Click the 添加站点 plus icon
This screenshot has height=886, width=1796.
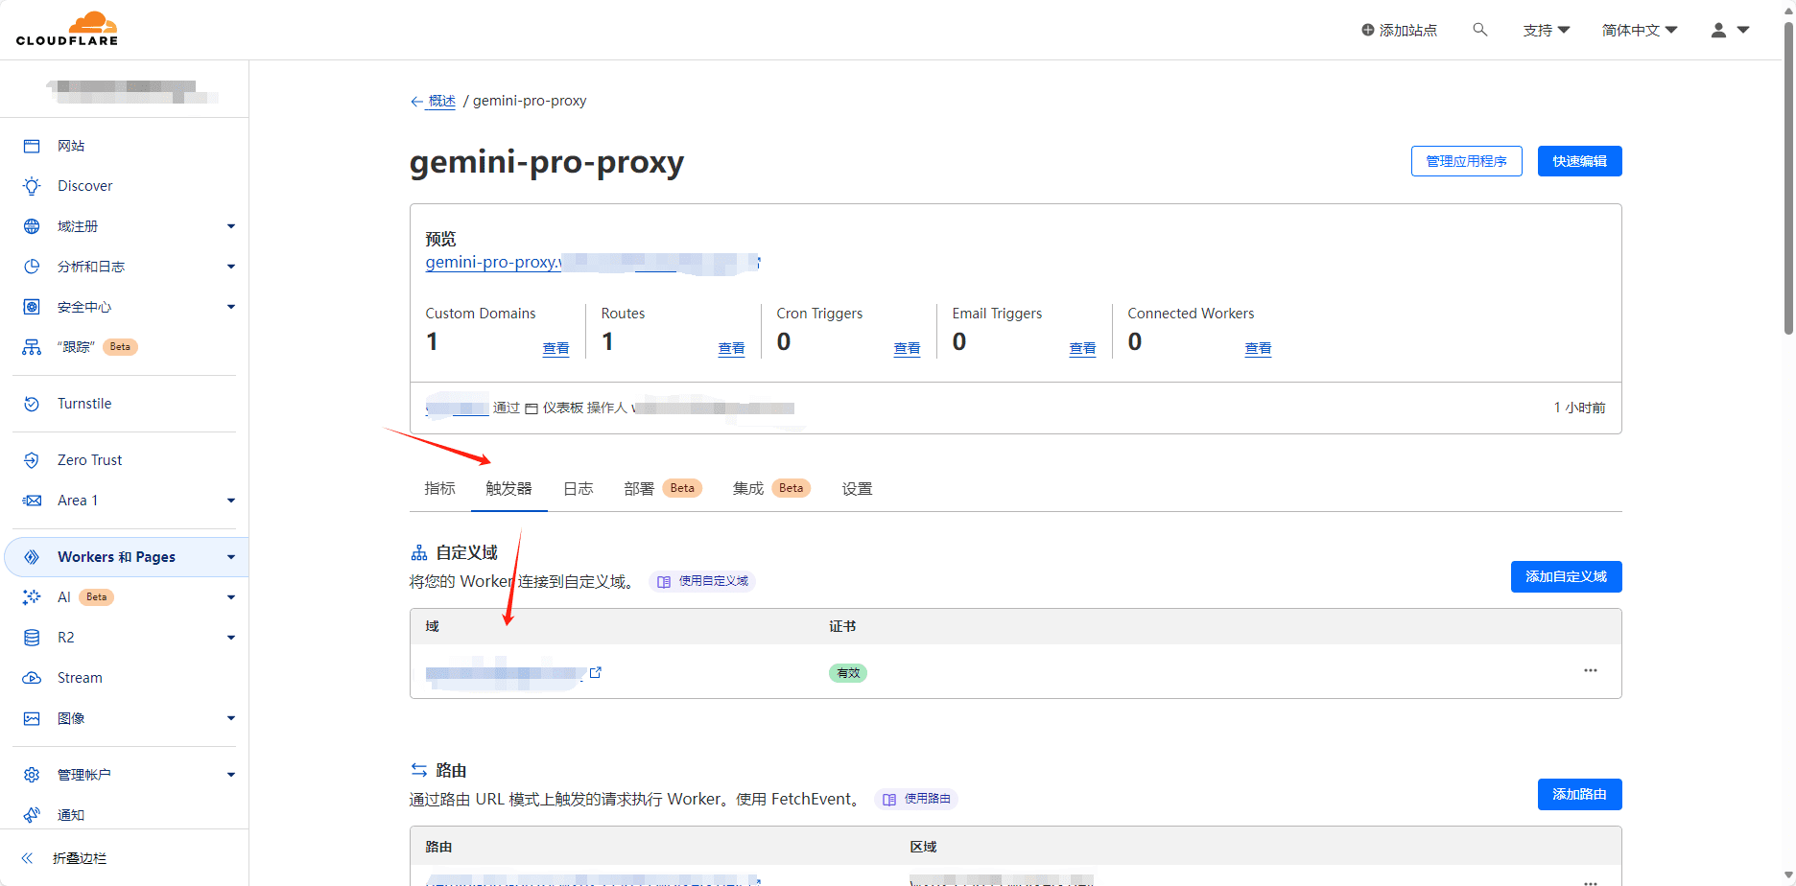point(1368,30)
